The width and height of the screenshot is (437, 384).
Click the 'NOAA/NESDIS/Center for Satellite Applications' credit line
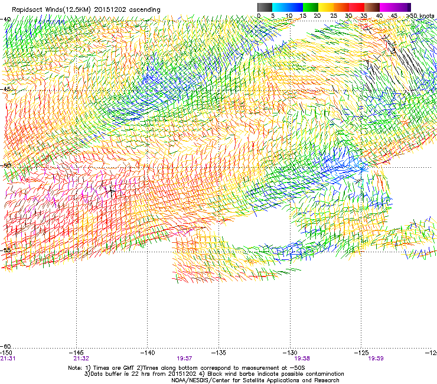(255, 380)
